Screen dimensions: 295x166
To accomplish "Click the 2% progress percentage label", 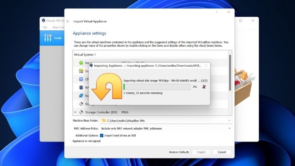I will (195, 87).
